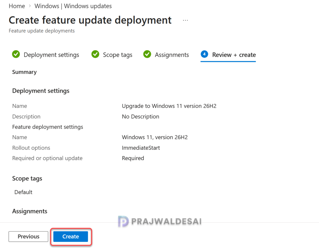The image size is (319, 249).
Task: Open the ellipsis more options menu
Action: tap(185, 20)
